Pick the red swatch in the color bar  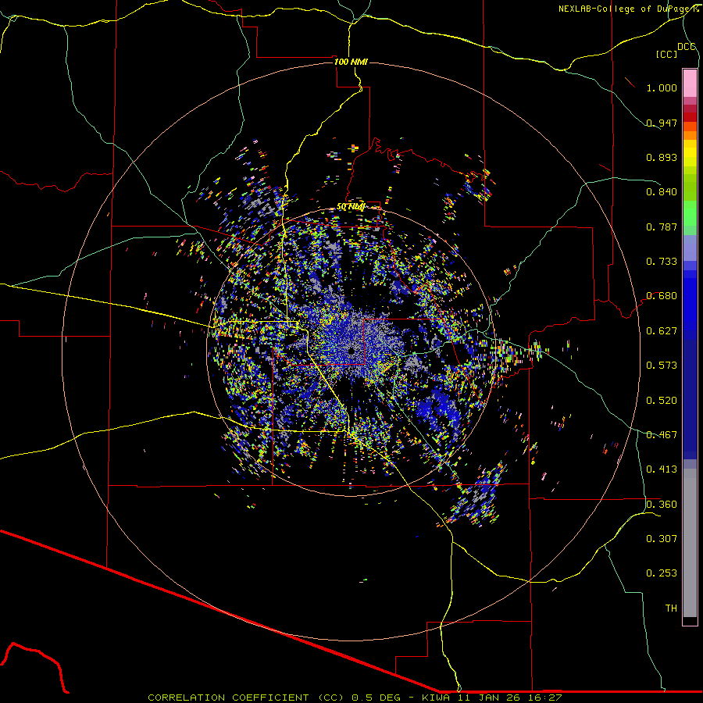coord(690,117)
